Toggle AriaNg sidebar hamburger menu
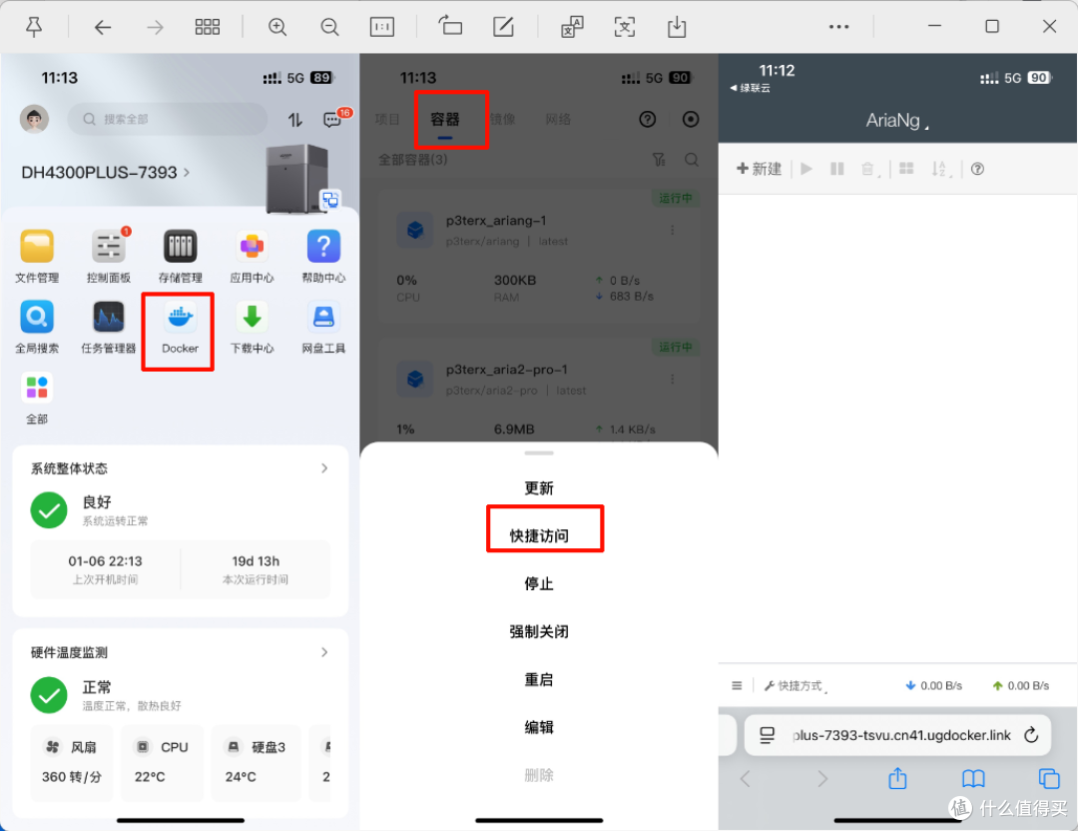Viewport: 1078px width, 831px height. pyautogui.click(x=737, y=686)
